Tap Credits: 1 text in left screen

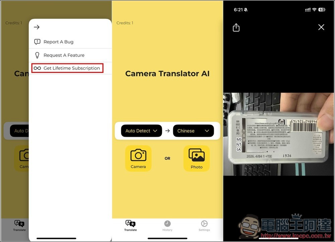(x=14, y=23)
